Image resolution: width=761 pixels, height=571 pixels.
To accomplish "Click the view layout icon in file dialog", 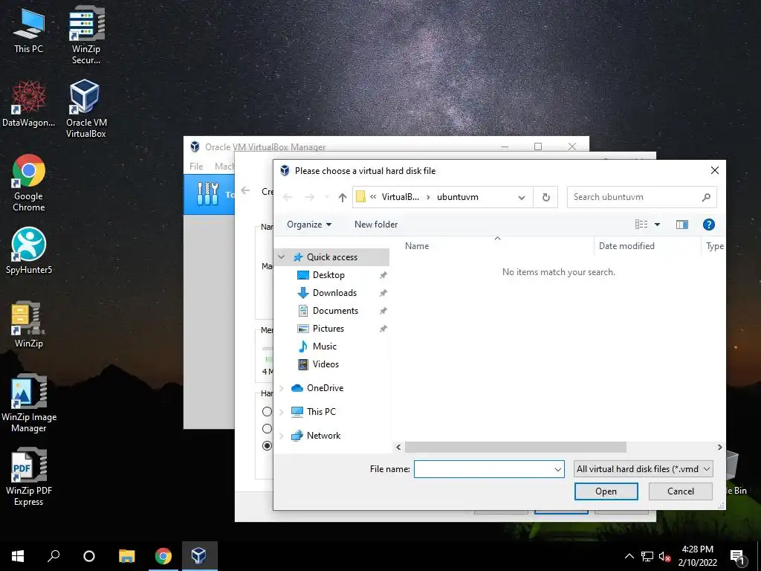I will [641, 225].
